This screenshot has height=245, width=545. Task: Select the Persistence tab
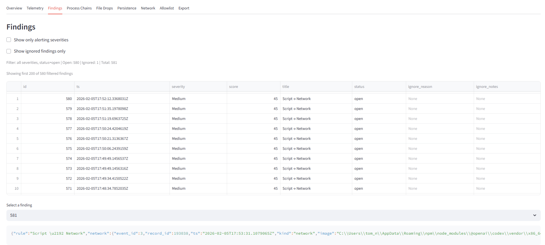tap(127, 8)
